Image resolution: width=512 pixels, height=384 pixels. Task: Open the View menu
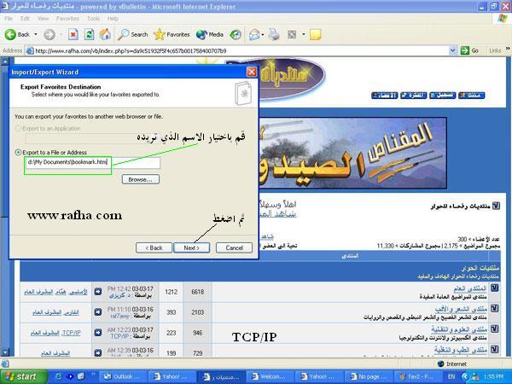[43, 19]
